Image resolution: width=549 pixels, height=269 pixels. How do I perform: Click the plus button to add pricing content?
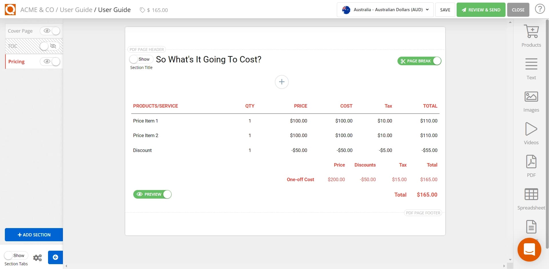282,82
